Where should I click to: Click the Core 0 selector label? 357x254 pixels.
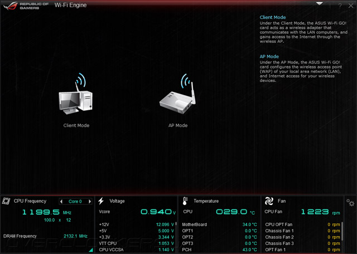75,202
